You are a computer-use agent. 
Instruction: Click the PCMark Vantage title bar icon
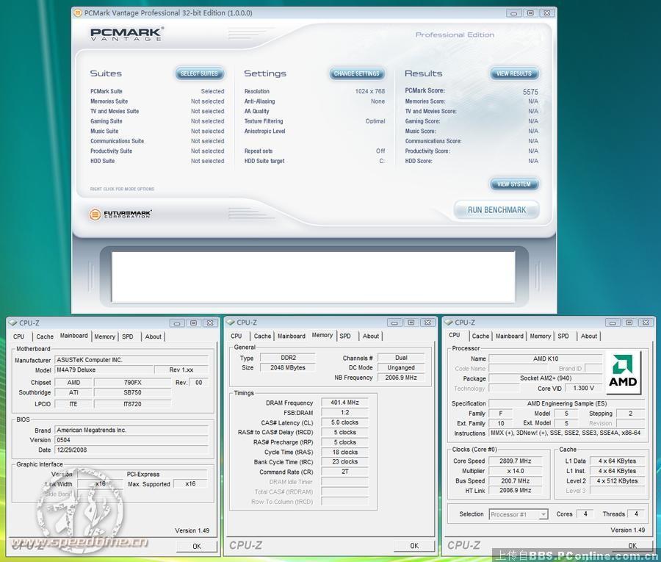79,12
